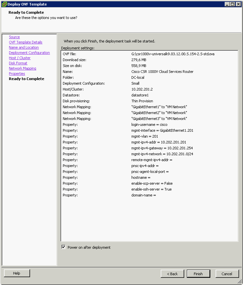Image resolution: width=243 pixels, height=285 pixels.
Task: Open Deployment Configuration step
Action: 29,53
